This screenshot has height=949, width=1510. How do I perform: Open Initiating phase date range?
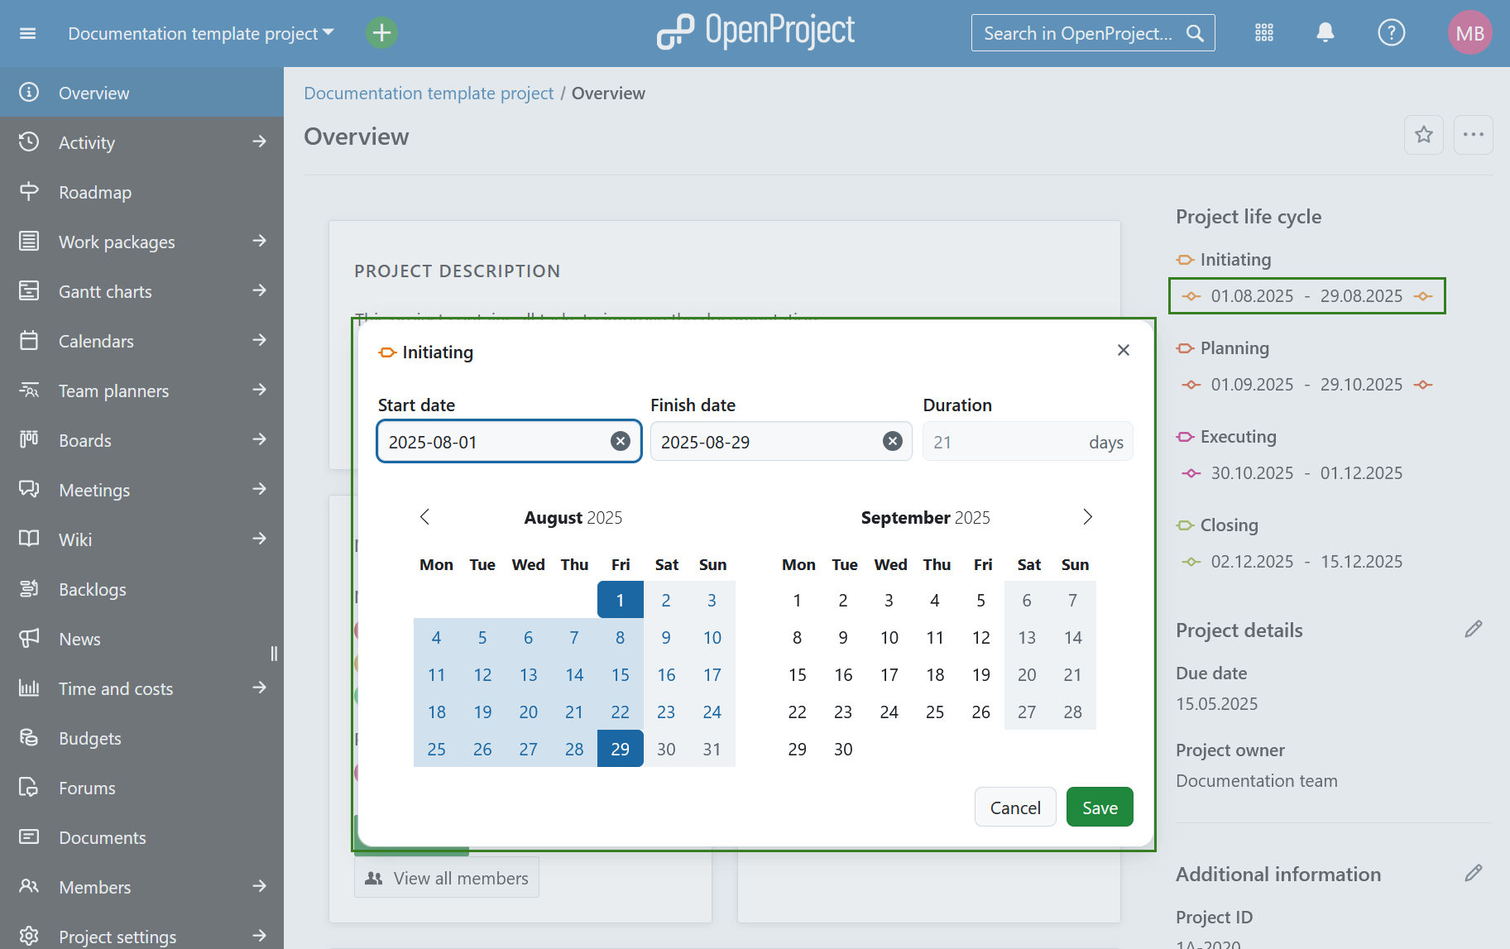(x=1306, y=295)
